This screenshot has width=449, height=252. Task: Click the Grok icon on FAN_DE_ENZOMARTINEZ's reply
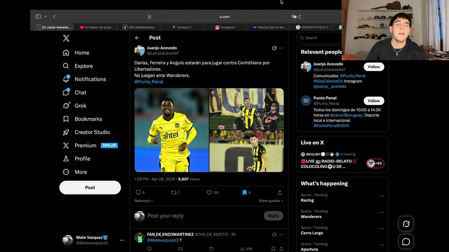coord(274,234)
